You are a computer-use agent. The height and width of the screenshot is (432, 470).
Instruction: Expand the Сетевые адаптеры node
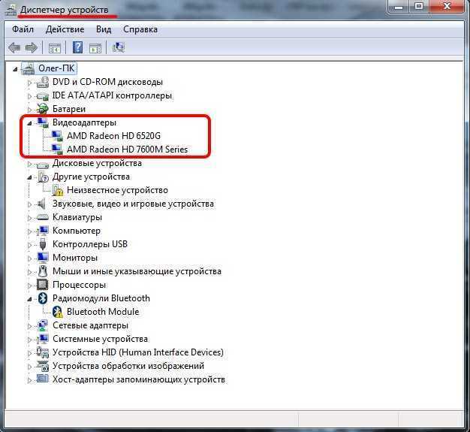tap(29, 326)
